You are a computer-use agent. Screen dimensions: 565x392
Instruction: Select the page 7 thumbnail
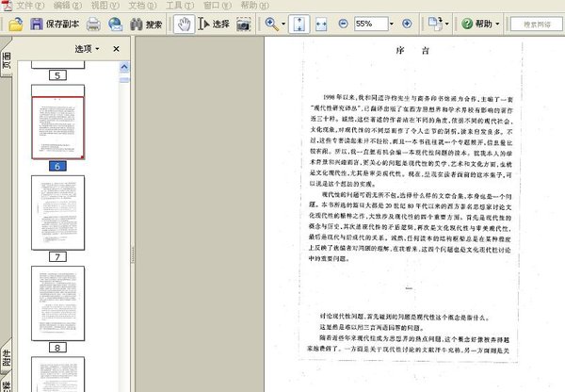[x=57, y=213]
